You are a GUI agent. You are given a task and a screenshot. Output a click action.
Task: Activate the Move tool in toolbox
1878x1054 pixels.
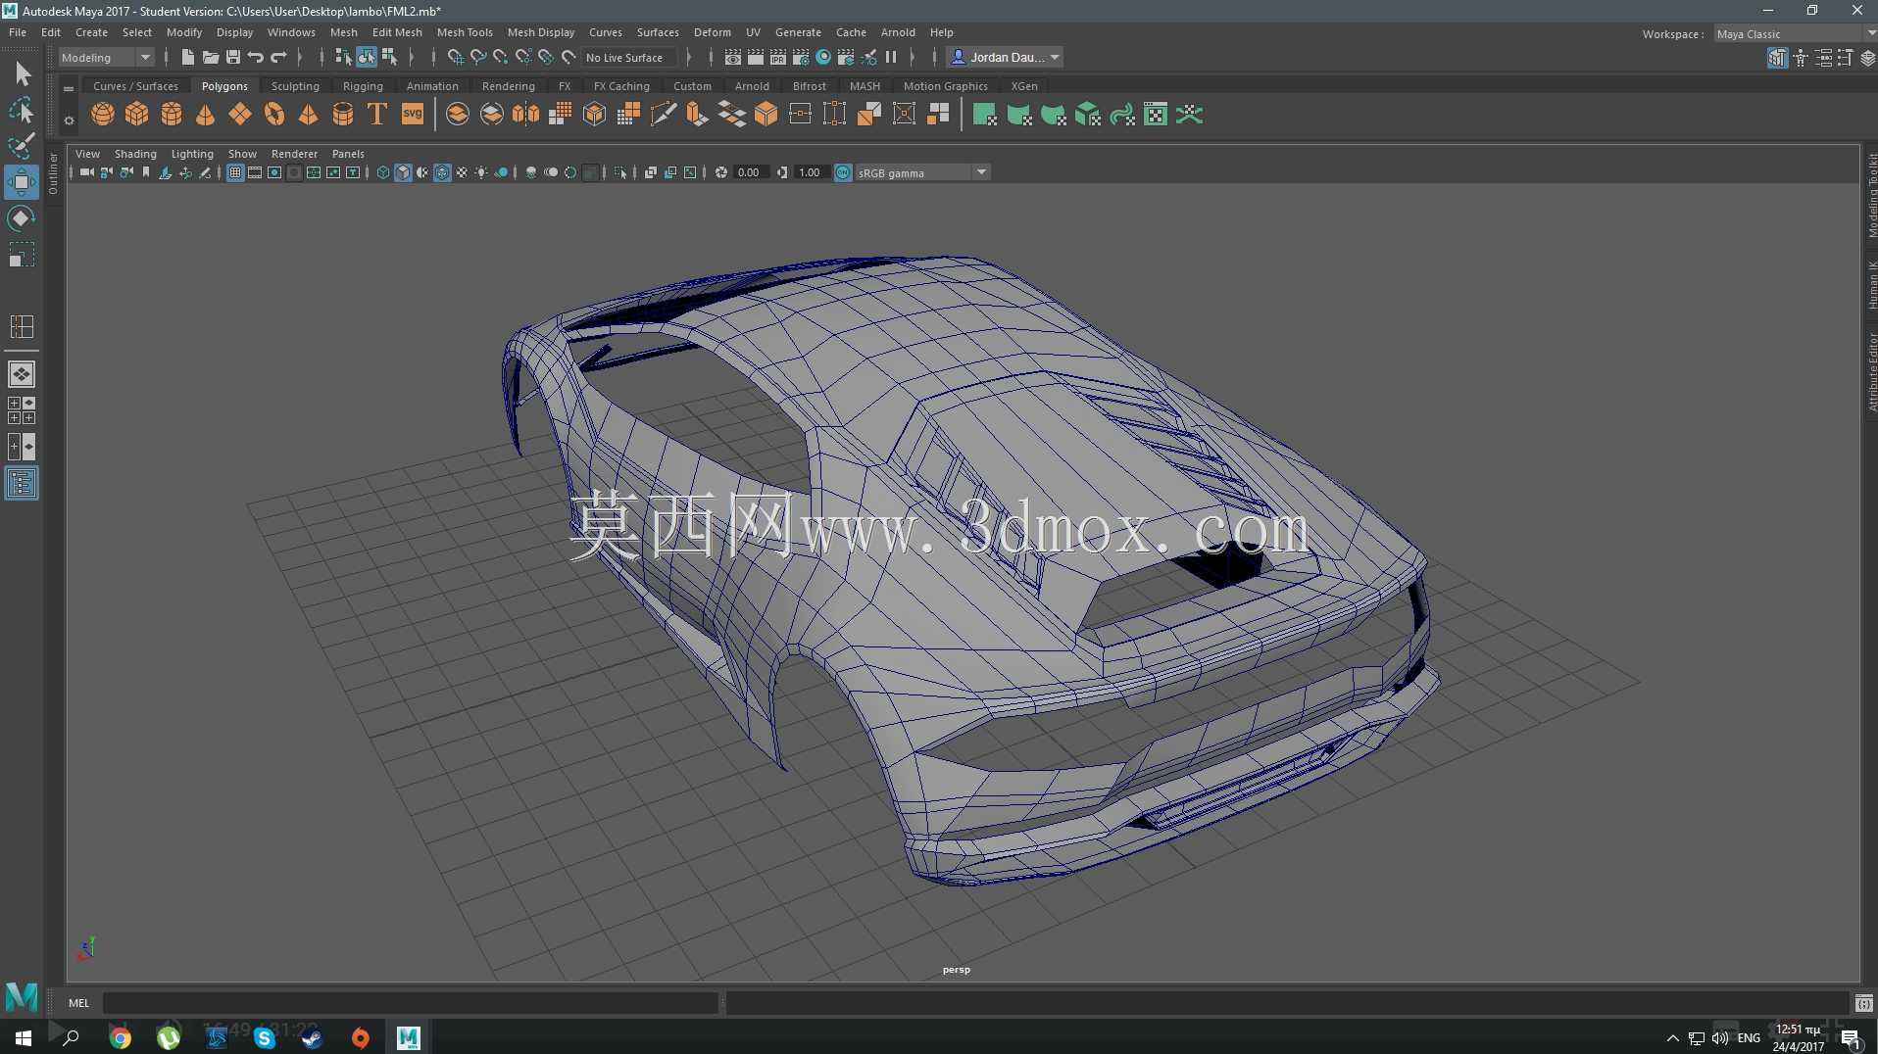pos(22,182)
